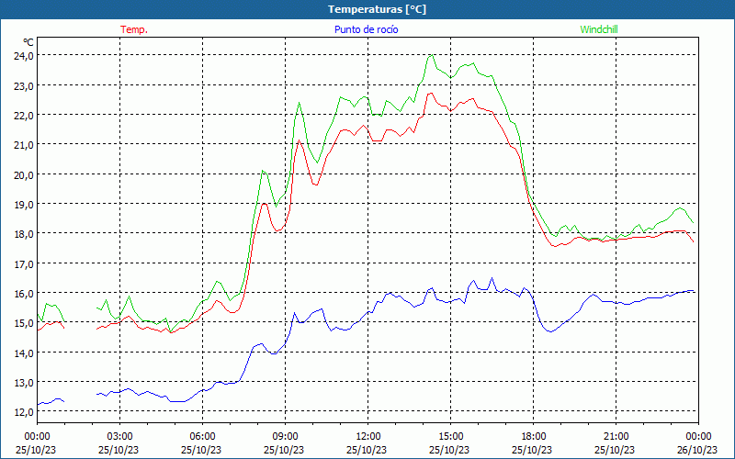The width and height of the screenshot is (735, 459).
Task: Select the red 'Temp.' legend label
Action: click(134, 29)
